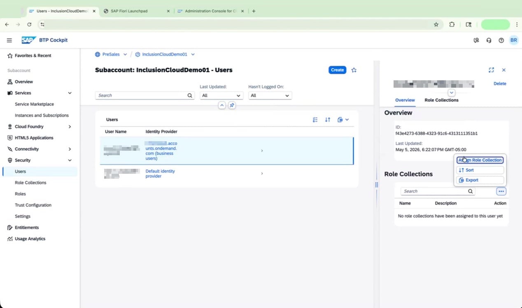This screenshot has height=308, width=522.
Task: Open Users table column settings icon
Action: coord(315,120)
